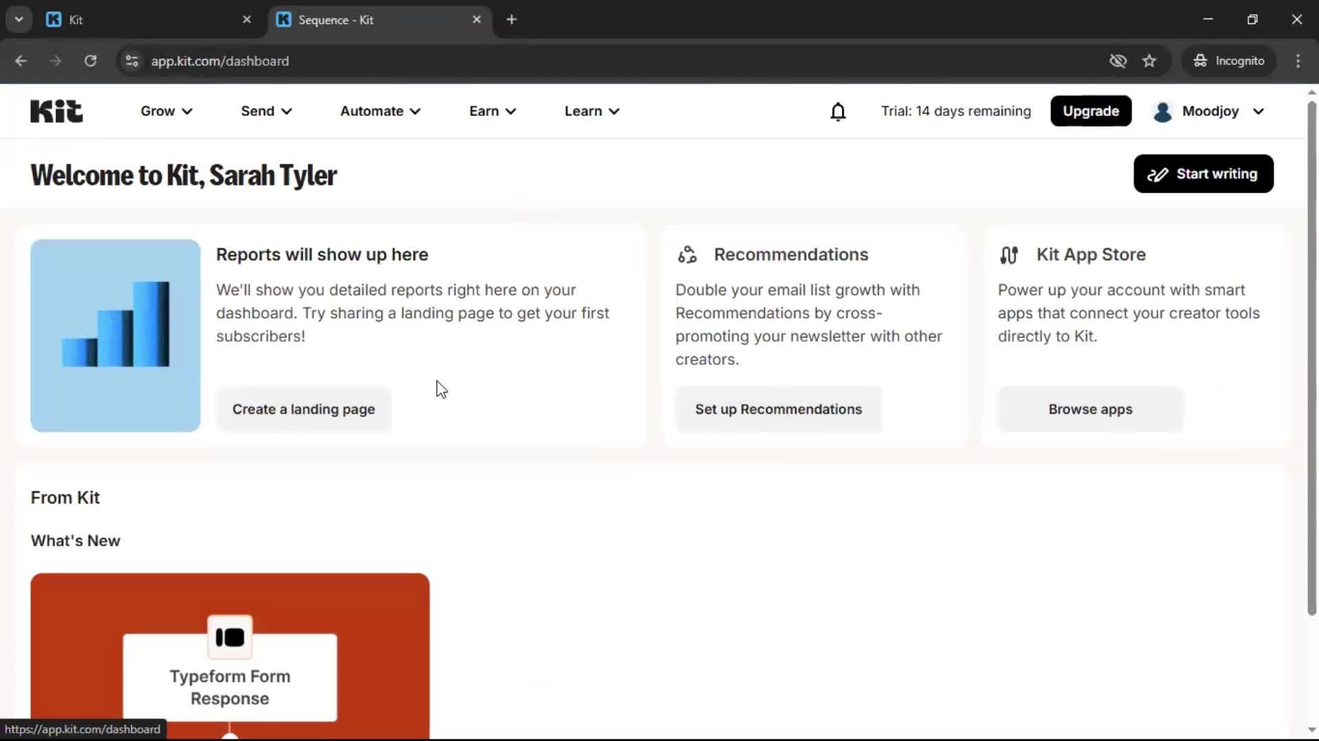Click the Typeform icon in the What's New card
Image resolution: width=1319 pixels, height=741 pixels.
pos(229,637)
